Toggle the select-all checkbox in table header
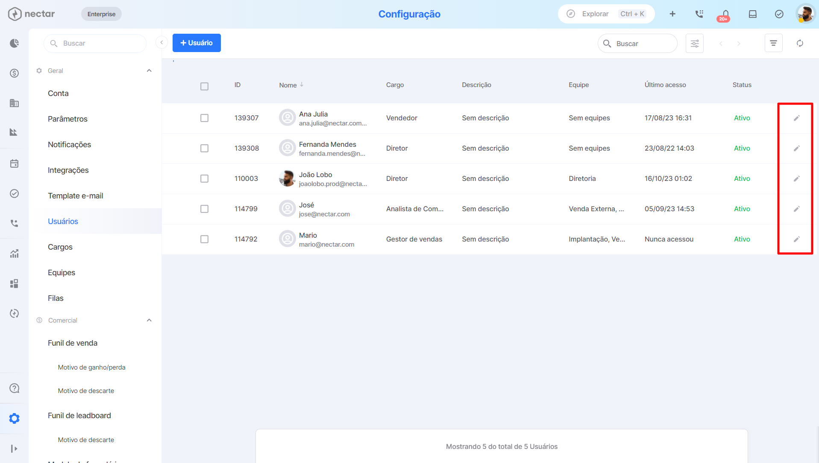This screenshot has height=463, width=819. coord(204,86)
